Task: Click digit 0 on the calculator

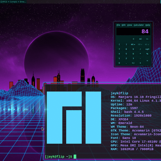Action: 119,63
